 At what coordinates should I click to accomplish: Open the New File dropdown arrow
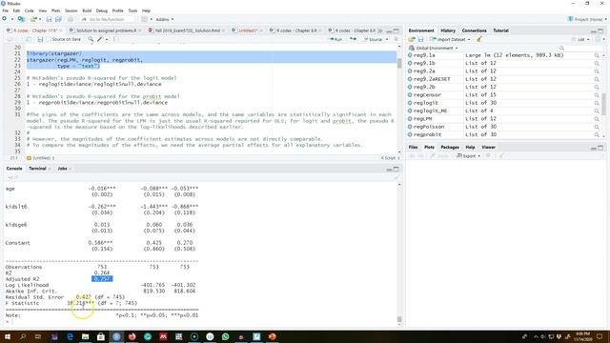tap(12, 19)
